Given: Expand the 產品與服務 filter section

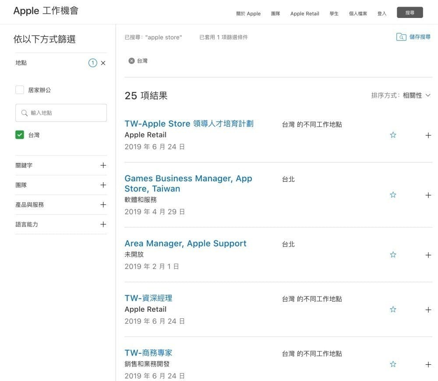Looking at the screenshot, I should (61, 205).
